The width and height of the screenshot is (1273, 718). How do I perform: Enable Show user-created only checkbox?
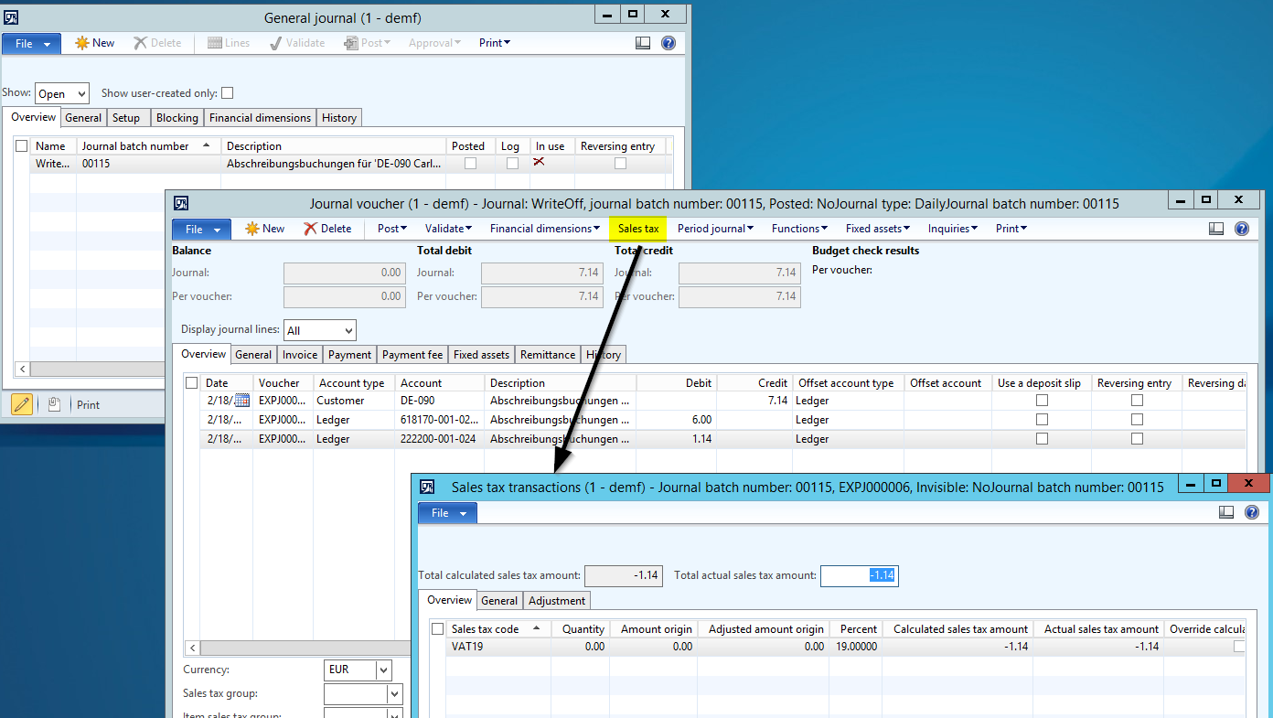[228, 93]
